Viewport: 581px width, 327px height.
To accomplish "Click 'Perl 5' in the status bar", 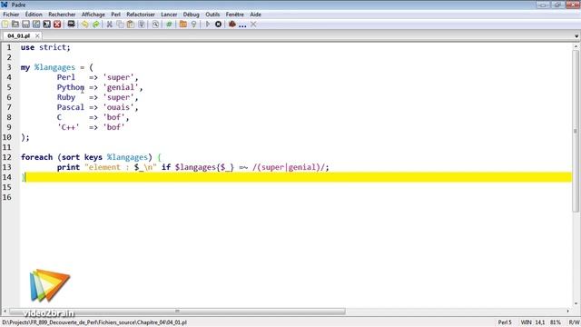I will tap(505, 322).
